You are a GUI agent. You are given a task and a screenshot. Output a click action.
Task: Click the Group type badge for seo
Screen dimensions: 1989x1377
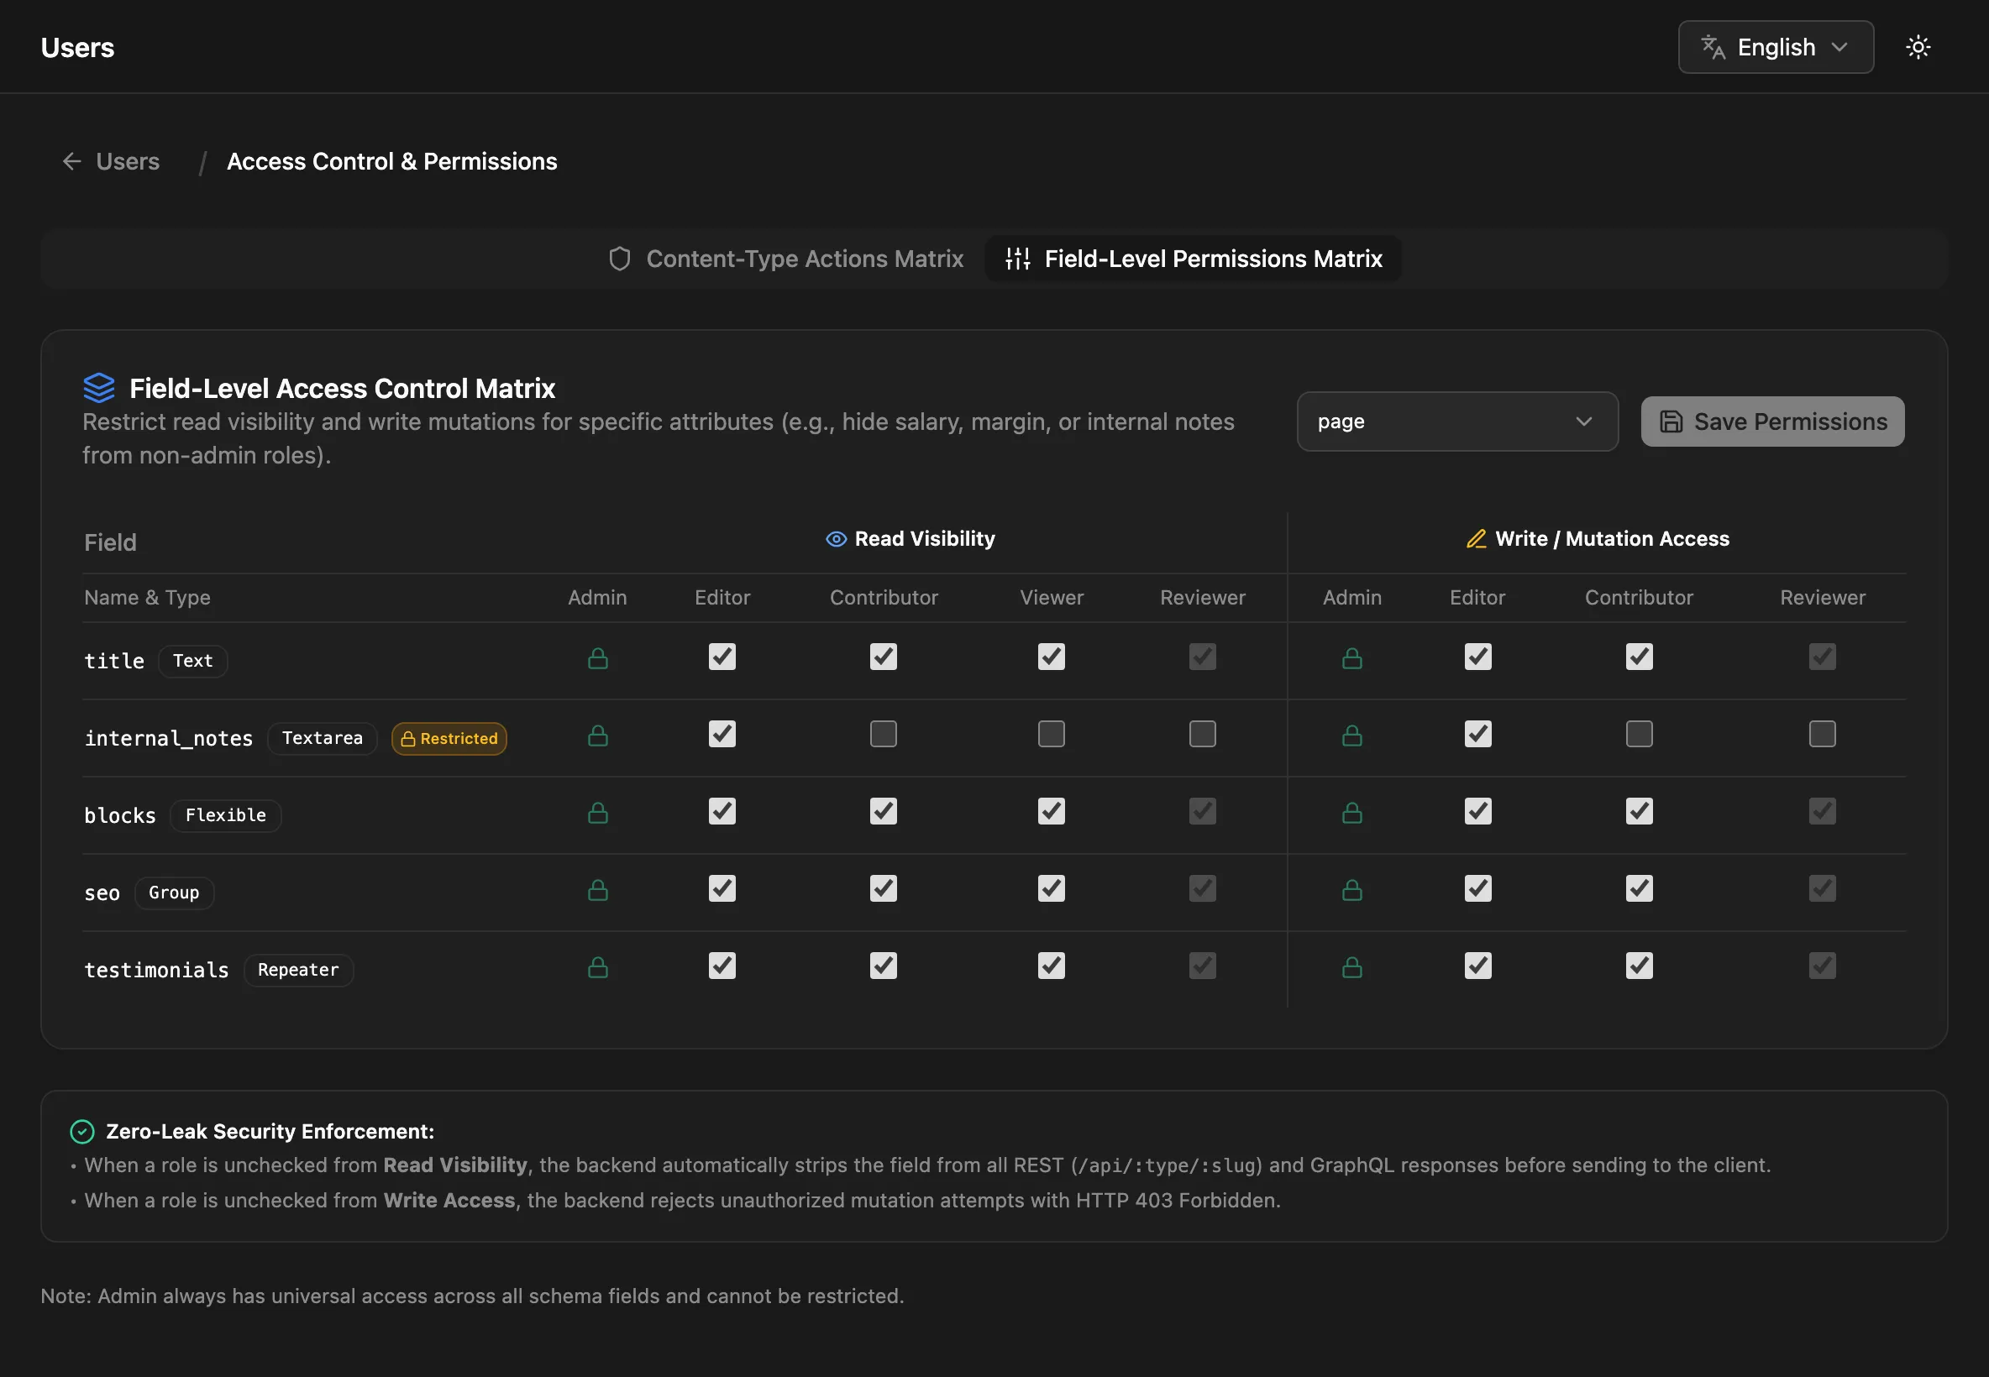point(173,893)
